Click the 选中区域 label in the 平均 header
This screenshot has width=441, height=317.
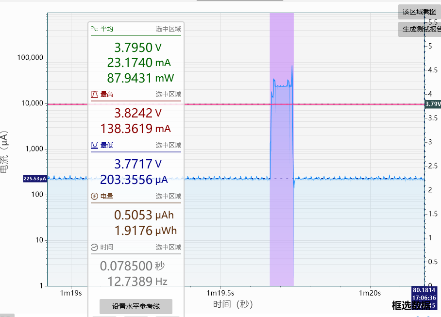tap(169, 29)
